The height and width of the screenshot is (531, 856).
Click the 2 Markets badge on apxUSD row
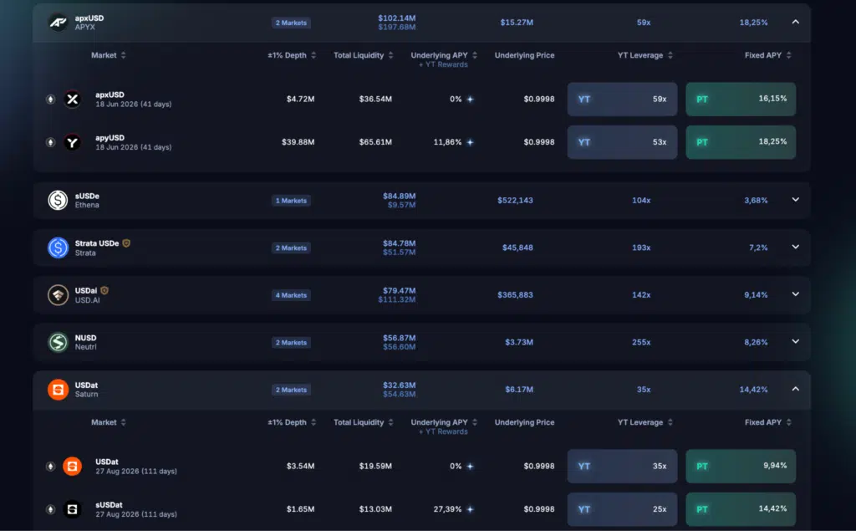(291, 23)
